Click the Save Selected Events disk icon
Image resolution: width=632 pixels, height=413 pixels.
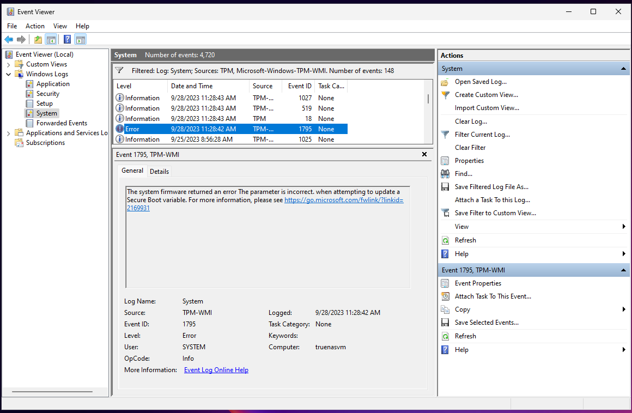coord(445,323)
